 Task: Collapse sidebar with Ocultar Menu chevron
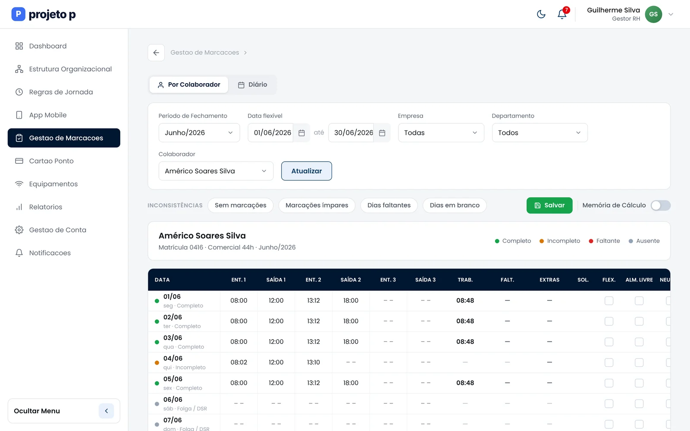click(x=106, y=411)
